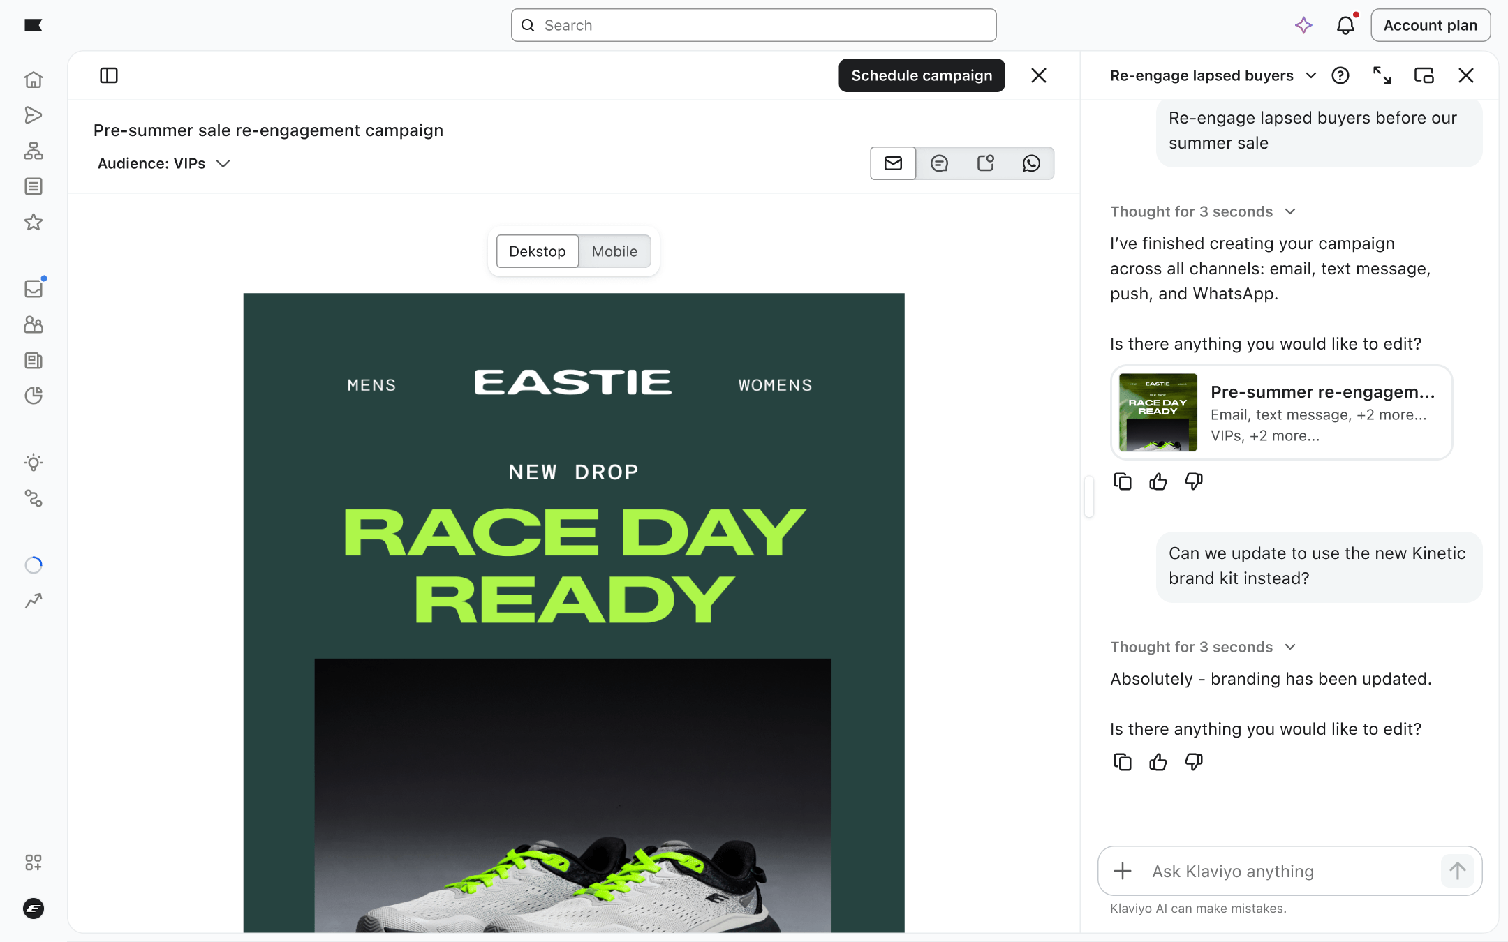The image size is (1508, 942).
Task: Select the WhatsApp channel tab
Action: [1031, 163]
